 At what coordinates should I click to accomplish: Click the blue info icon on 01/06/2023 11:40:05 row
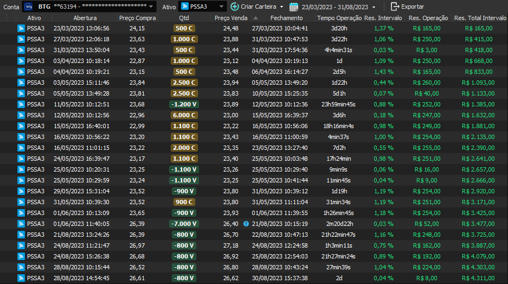coord(246,223)
